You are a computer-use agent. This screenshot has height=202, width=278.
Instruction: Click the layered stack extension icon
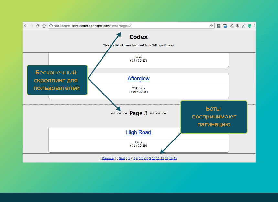237,26
